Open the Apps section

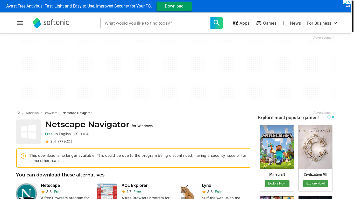pos(241,23)
